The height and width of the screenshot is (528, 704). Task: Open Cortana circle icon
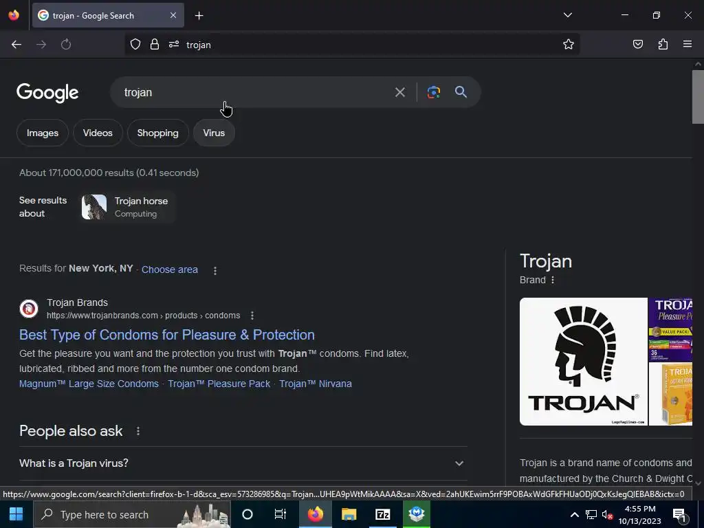click(x=247, y=514)
